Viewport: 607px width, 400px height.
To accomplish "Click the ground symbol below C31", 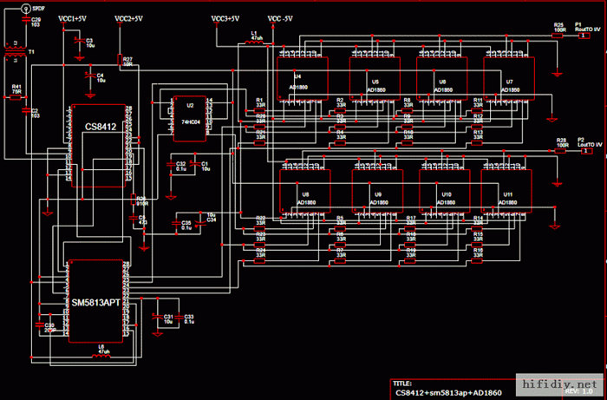I will [157, 334].
